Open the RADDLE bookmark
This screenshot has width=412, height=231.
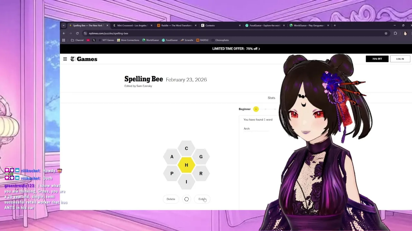coord(202,40)
